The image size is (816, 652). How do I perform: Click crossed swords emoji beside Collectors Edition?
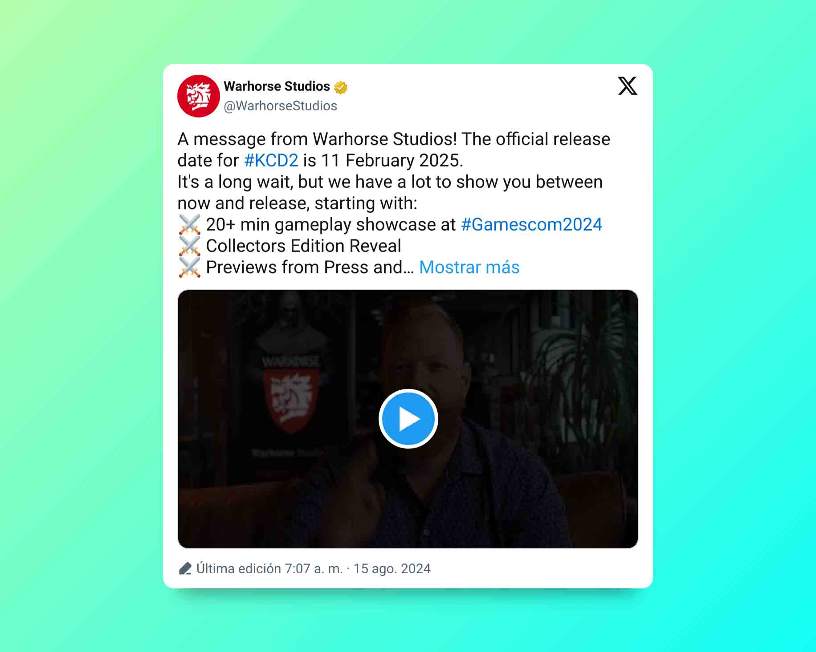coord(190,246)
